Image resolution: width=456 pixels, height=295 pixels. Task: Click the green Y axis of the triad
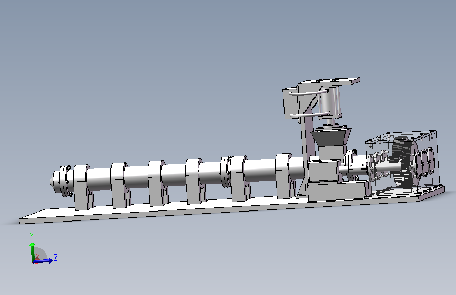click(32, 251)
